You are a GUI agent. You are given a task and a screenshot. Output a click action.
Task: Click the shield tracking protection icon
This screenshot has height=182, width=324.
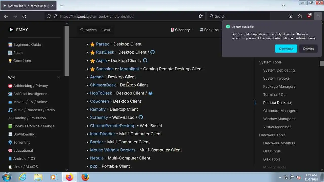(49, 16)
